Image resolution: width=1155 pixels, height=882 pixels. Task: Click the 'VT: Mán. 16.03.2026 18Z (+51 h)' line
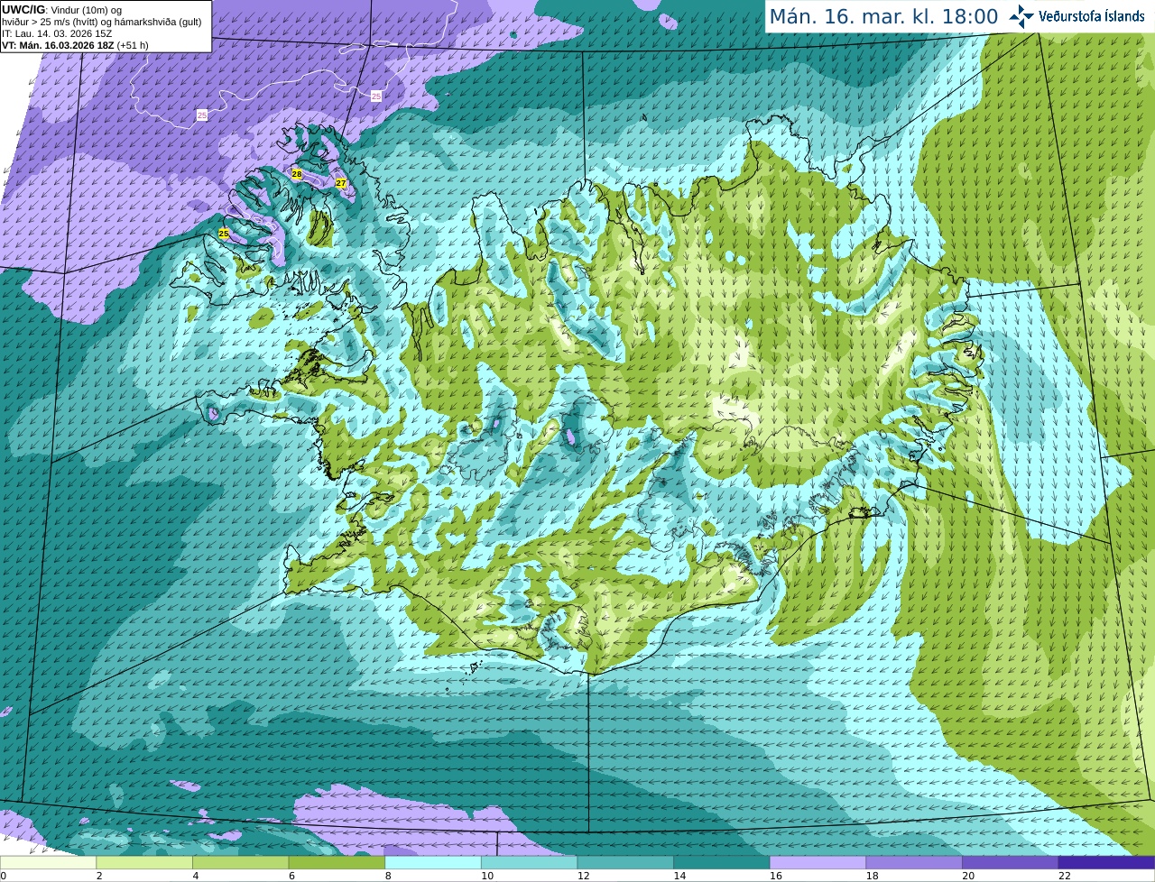pos(75,45)
